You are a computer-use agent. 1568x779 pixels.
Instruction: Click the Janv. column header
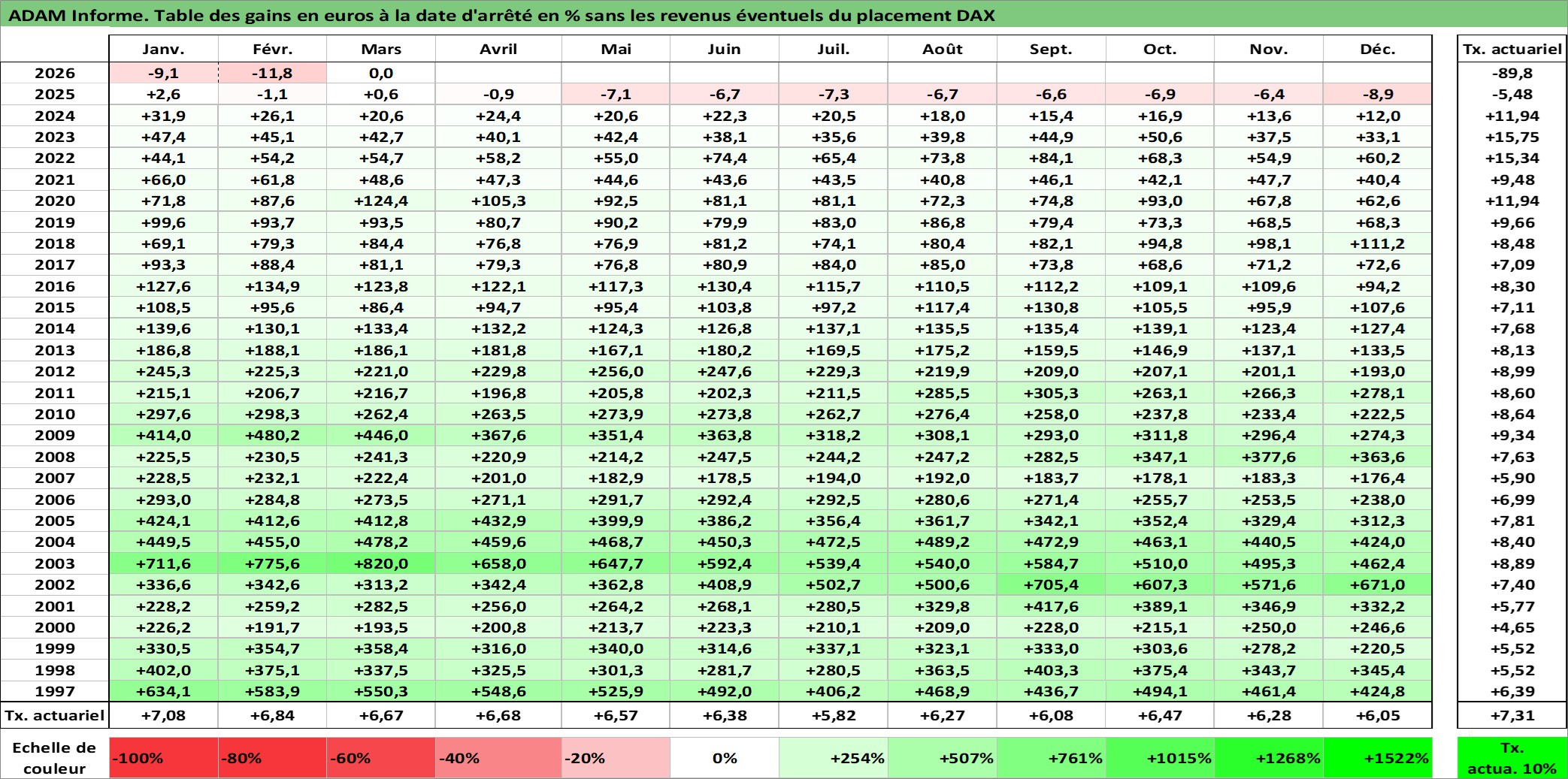click(x=164, y=49)
